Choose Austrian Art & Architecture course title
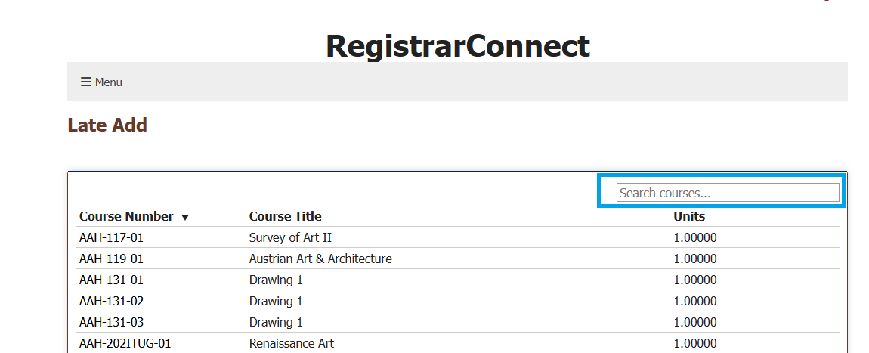Screen dimensions: 869x353 point(320,259)
